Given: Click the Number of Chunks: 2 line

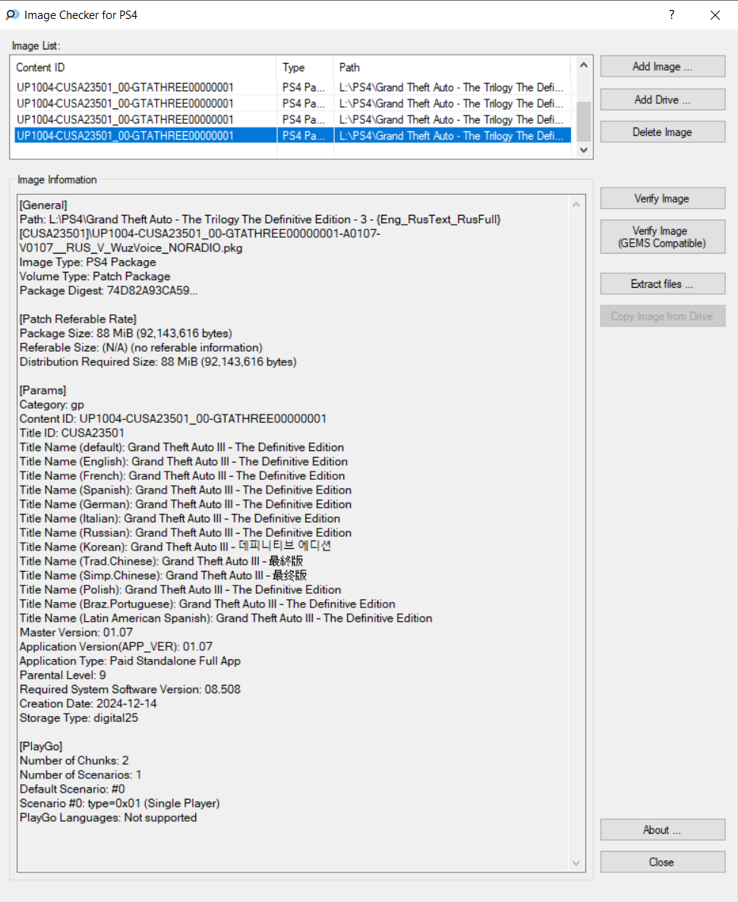Looking at the screenshot, I should (74, 761).
